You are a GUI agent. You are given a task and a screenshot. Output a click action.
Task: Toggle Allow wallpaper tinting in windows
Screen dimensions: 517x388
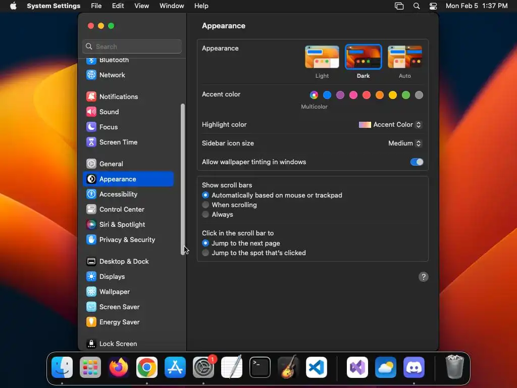[x=417, y=162]
